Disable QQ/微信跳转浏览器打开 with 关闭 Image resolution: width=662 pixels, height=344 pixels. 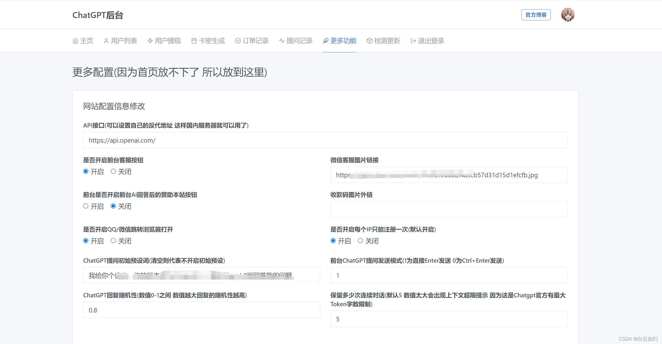pos(113,241)
